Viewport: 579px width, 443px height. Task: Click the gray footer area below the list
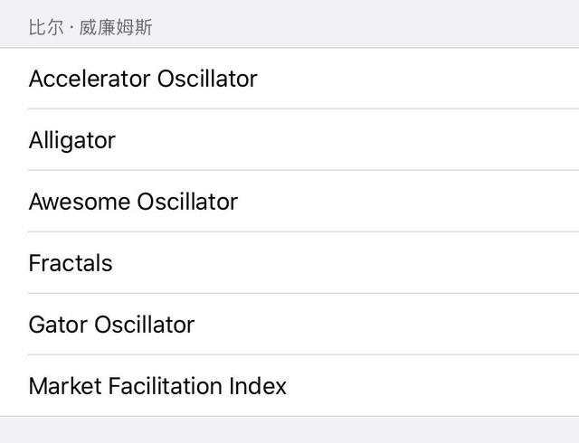(289, 430)
